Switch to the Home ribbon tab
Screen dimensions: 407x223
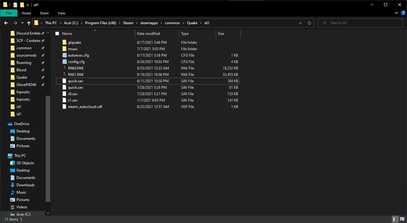point(26,13)
